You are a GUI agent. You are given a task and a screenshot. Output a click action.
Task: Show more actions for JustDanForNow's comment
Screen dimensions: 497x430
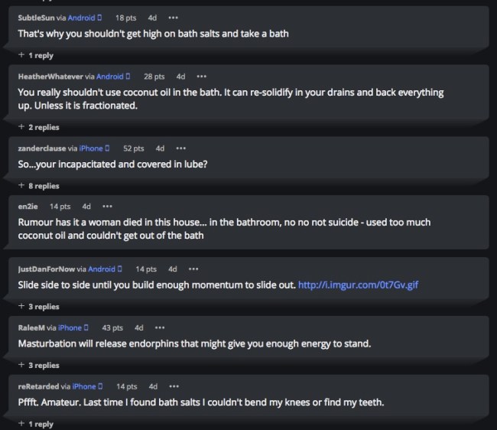click(193, 269)
